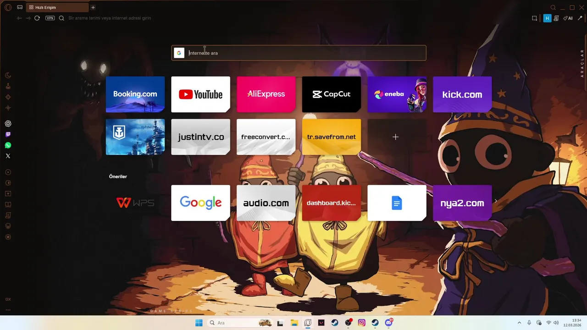Open the Opera main menu logo

click(x=8, y=7)
